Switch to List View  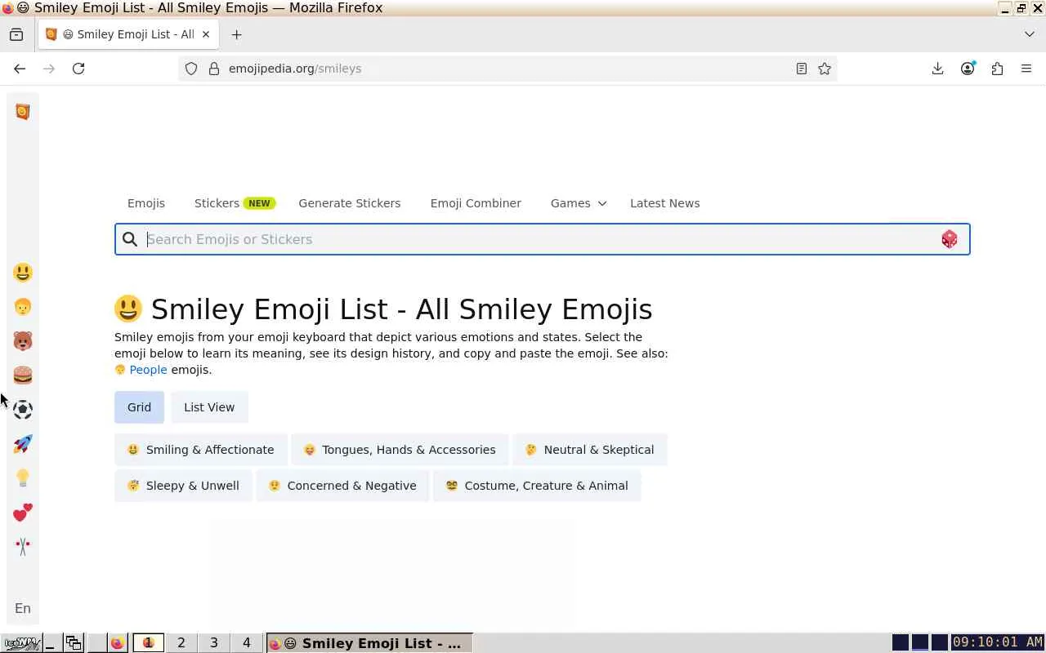pos(209,407)
